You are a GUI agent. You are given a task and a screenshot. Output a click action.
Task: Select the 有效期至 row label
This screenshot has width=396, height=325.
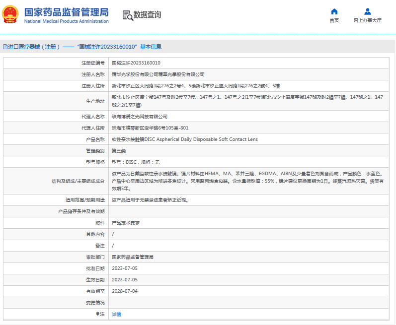point(95,291)
